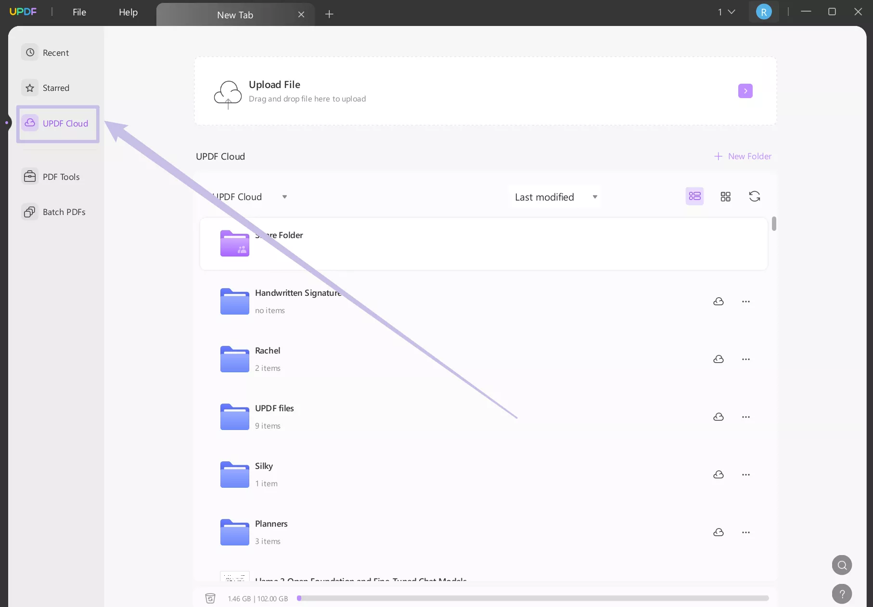This screenshot has width=873, height=607.
Task: Open the search tool at bottom right
Action: click(841, 565)
